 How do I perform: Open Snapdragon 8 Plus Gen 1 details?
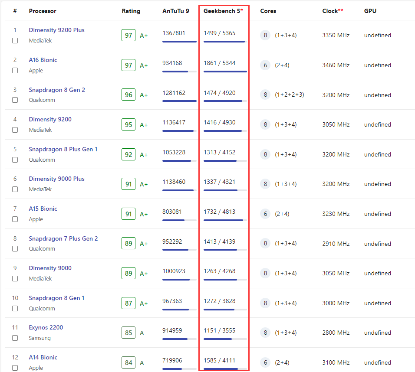(x=63, y=149)
